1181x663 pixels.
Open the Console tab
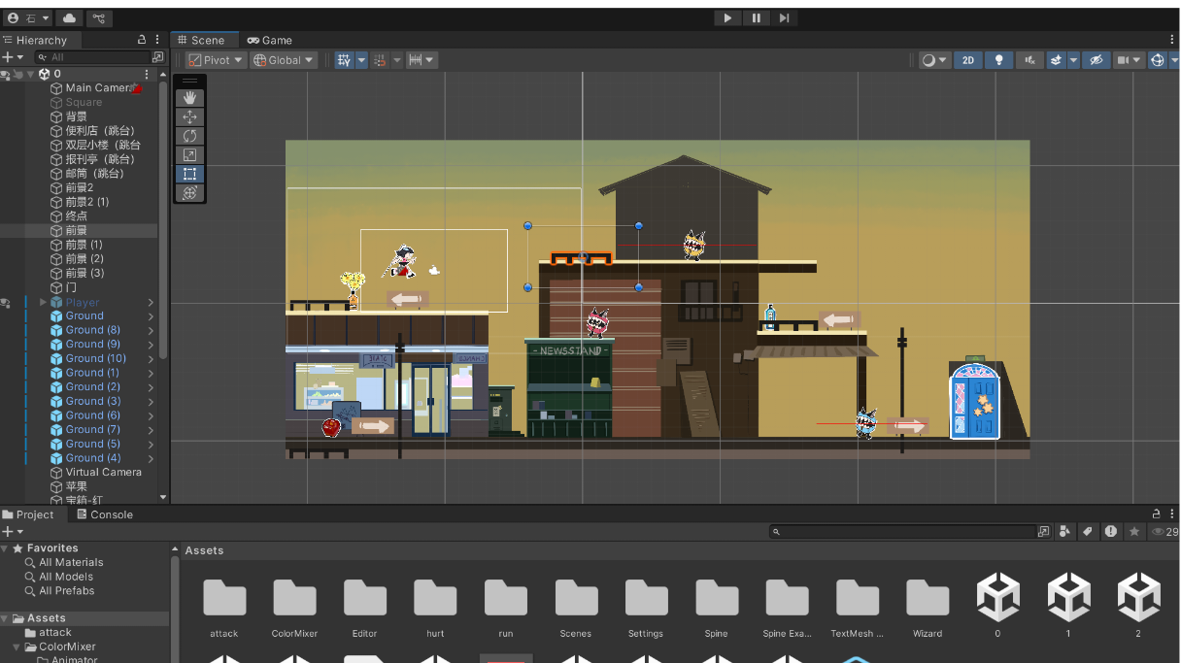click(x=105, y=514)
